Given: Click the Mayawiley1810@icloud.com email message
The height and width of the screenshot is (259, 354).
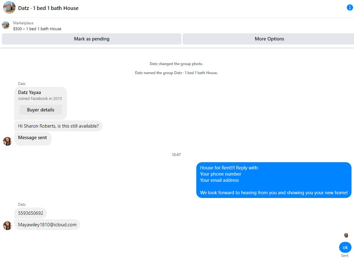Looking at the screenshot, I should (x=47, y=225).
